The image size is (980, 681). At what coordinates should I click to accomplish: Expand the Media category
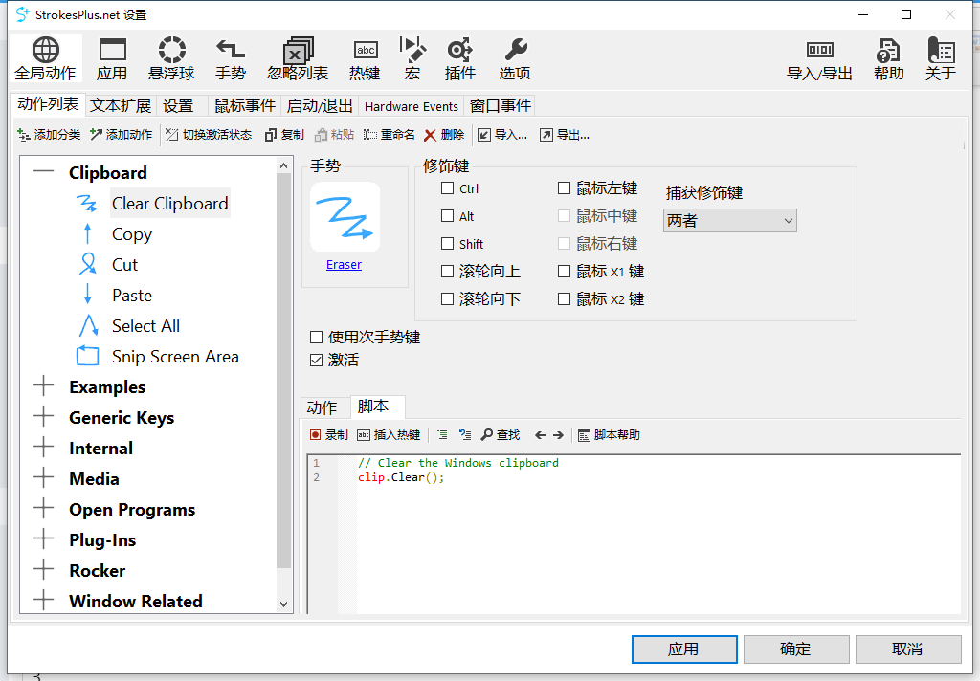click(43, 478)
